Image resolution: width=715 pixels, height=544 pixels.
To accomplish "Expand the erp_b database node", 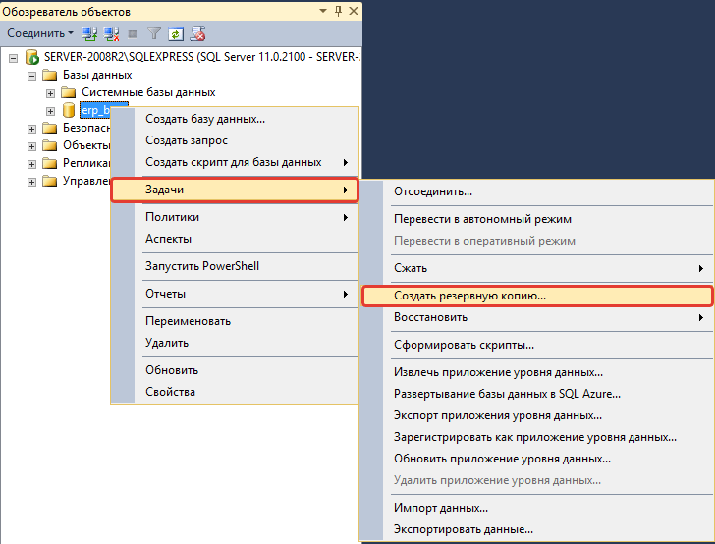I will [51, 110].
